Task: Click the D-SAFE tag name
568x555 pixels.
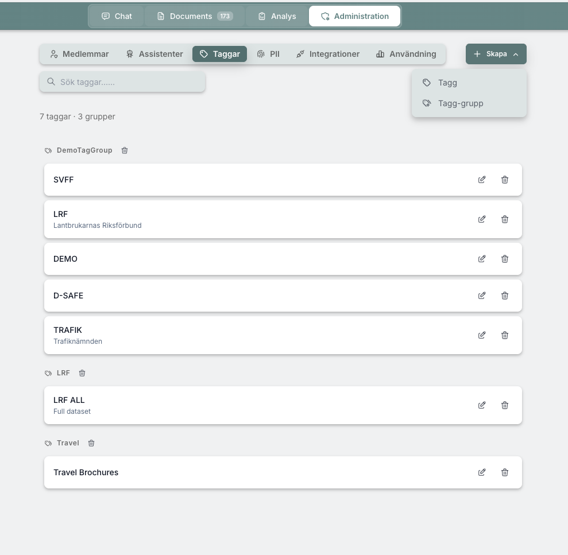Action: pyautogui.click(x=68, y=296)
